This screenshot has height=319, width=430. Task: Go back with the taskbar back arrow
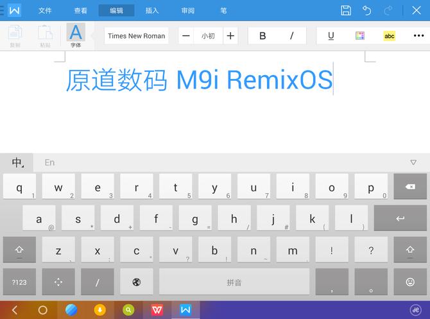pyautogui.click(x=15, y=310)
